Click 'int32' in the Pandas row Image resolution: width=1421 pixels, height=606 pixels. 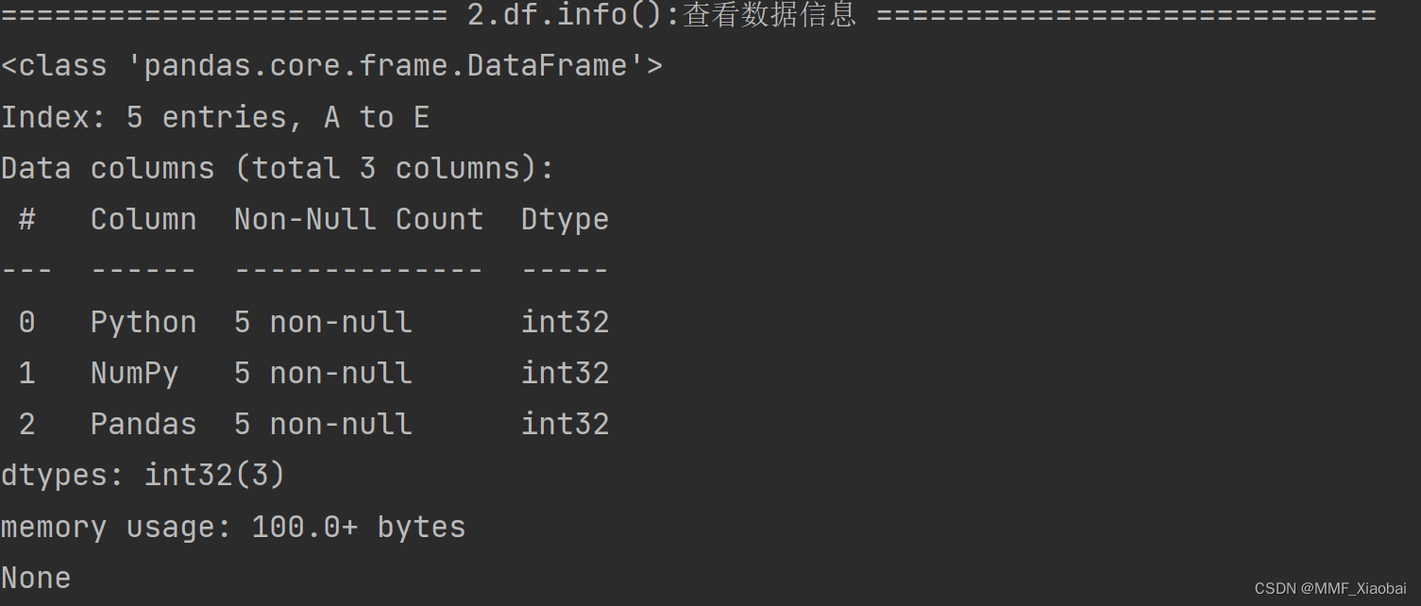(x=566, y=424)
